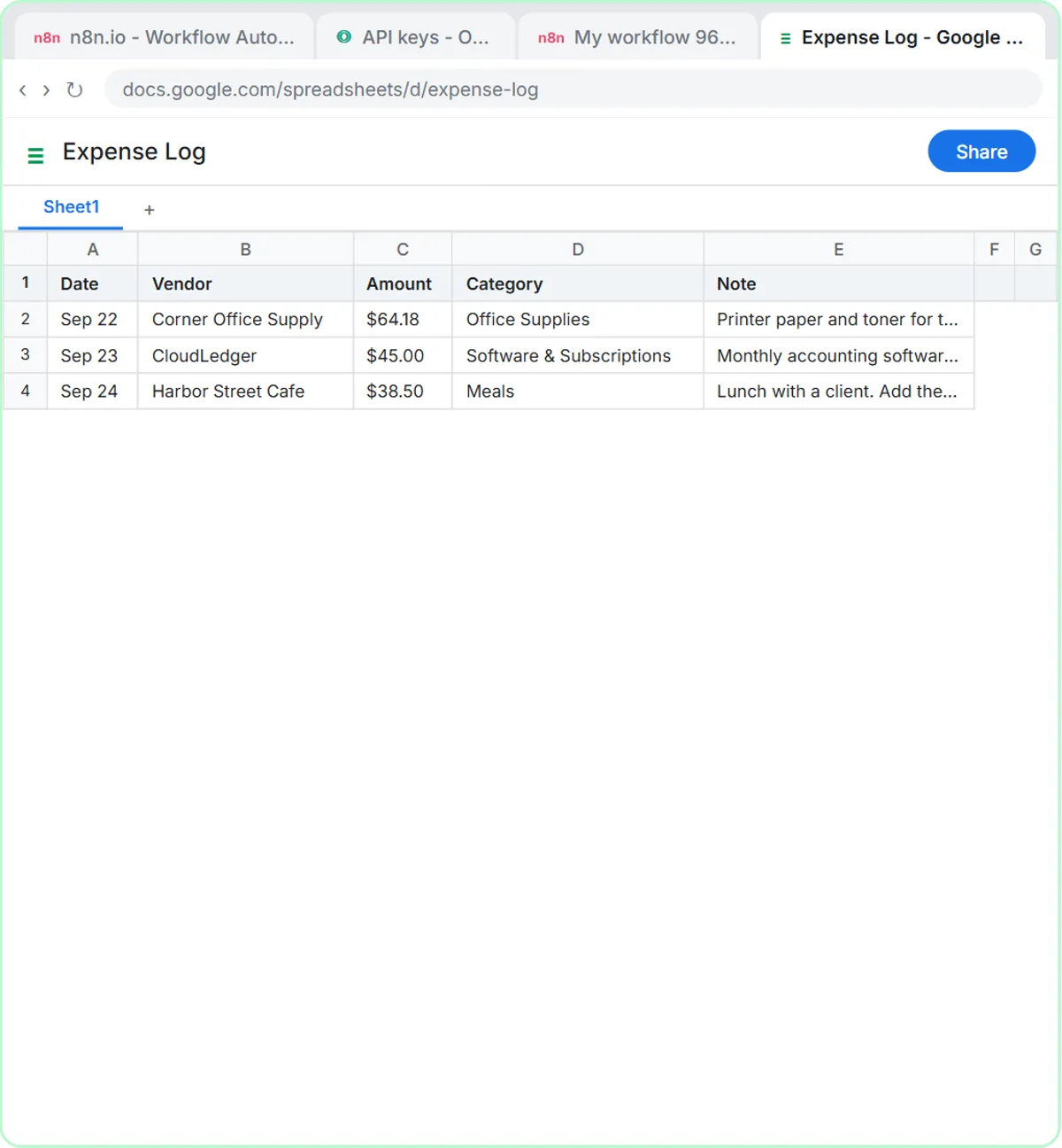Reload the page with refresh icon
This screenshot has height=1148, width=1062.
pyautogui.click(x=74, y=89)
